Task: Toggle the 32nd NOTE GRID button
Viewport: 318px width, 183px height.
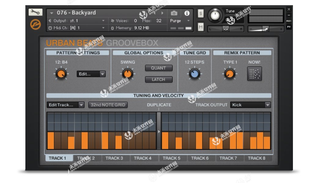Action: [108, 105]
